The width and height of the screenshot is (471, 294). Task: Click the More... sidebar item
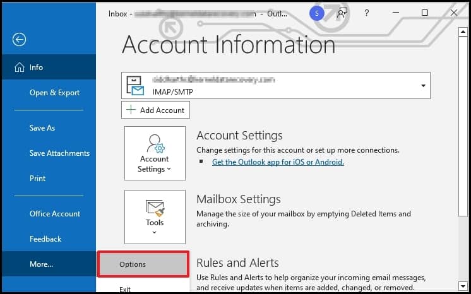point(49,264)
